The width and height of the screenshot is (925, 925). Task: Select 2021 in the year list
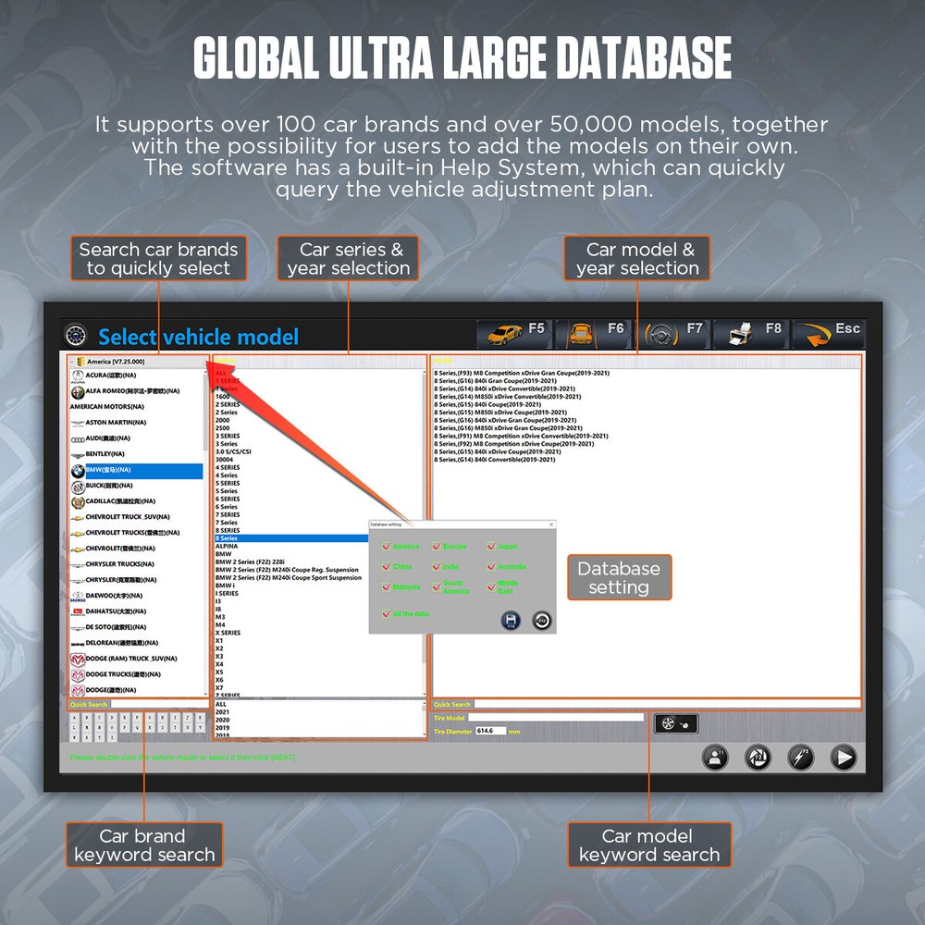[x=222, y=712]
